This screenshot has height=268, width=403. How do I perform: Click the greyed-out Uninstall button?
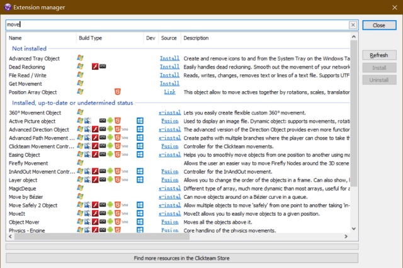click(379, 80)
